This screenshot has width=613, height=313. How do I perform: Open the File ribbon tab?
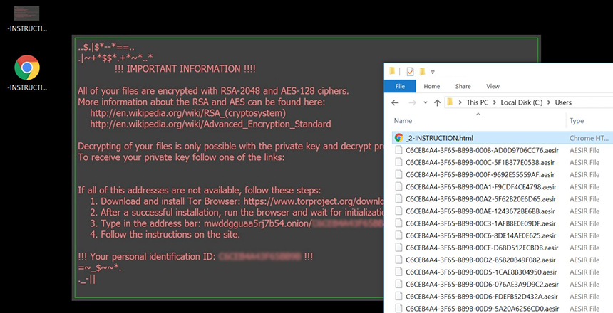(400, 86)
